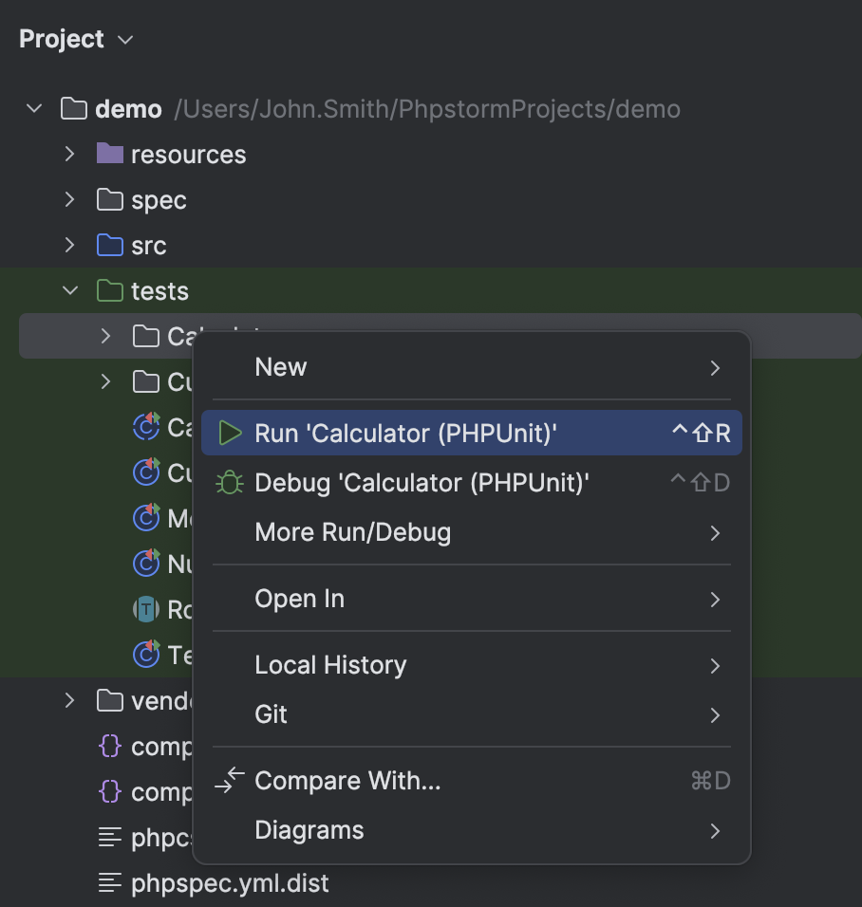
Task: Run 'Calculator (PHPUnit)' from context menu
Action: 405,434
